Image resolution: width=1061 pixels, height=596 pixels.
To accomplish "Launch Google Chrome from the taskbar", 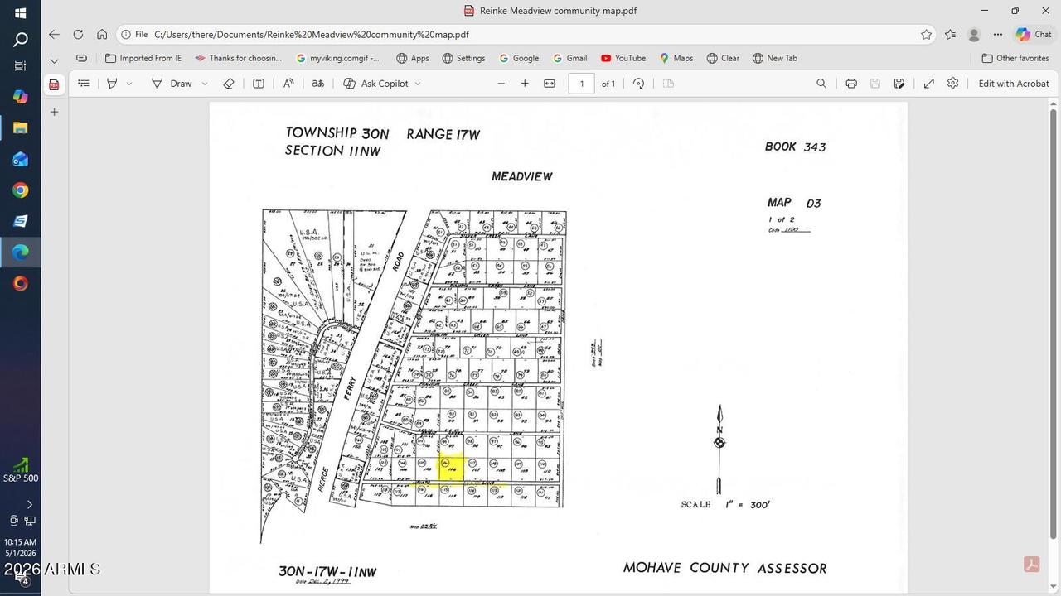I will pos(21,190).
